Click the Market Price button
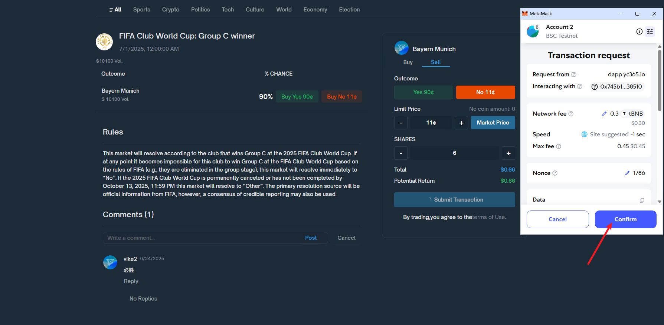The width and height of the screenshot is (664, 325). [493, 123]
